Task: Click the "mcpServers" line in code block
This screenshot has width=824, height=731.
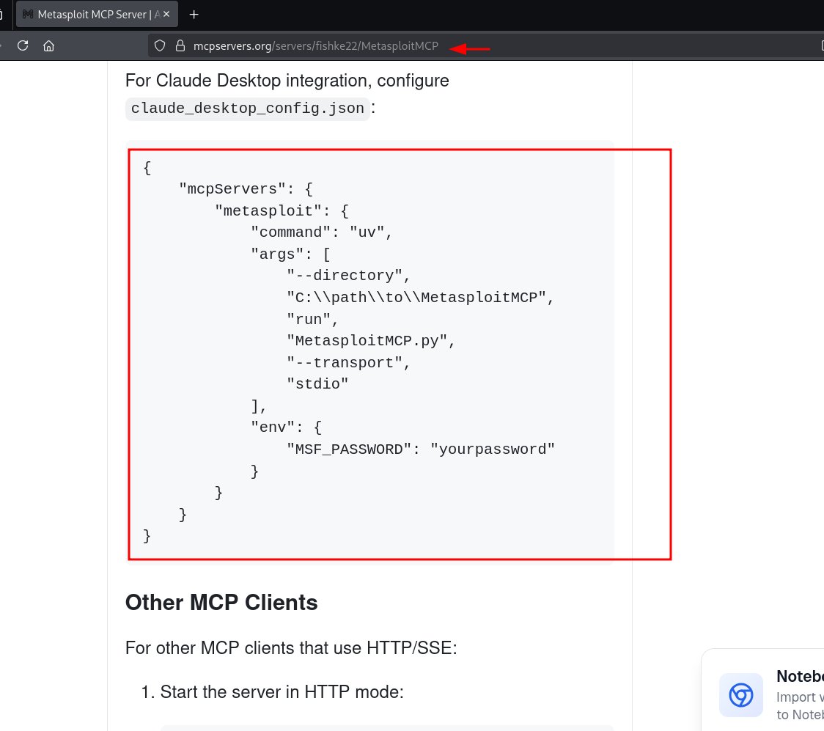Action: 246,188
